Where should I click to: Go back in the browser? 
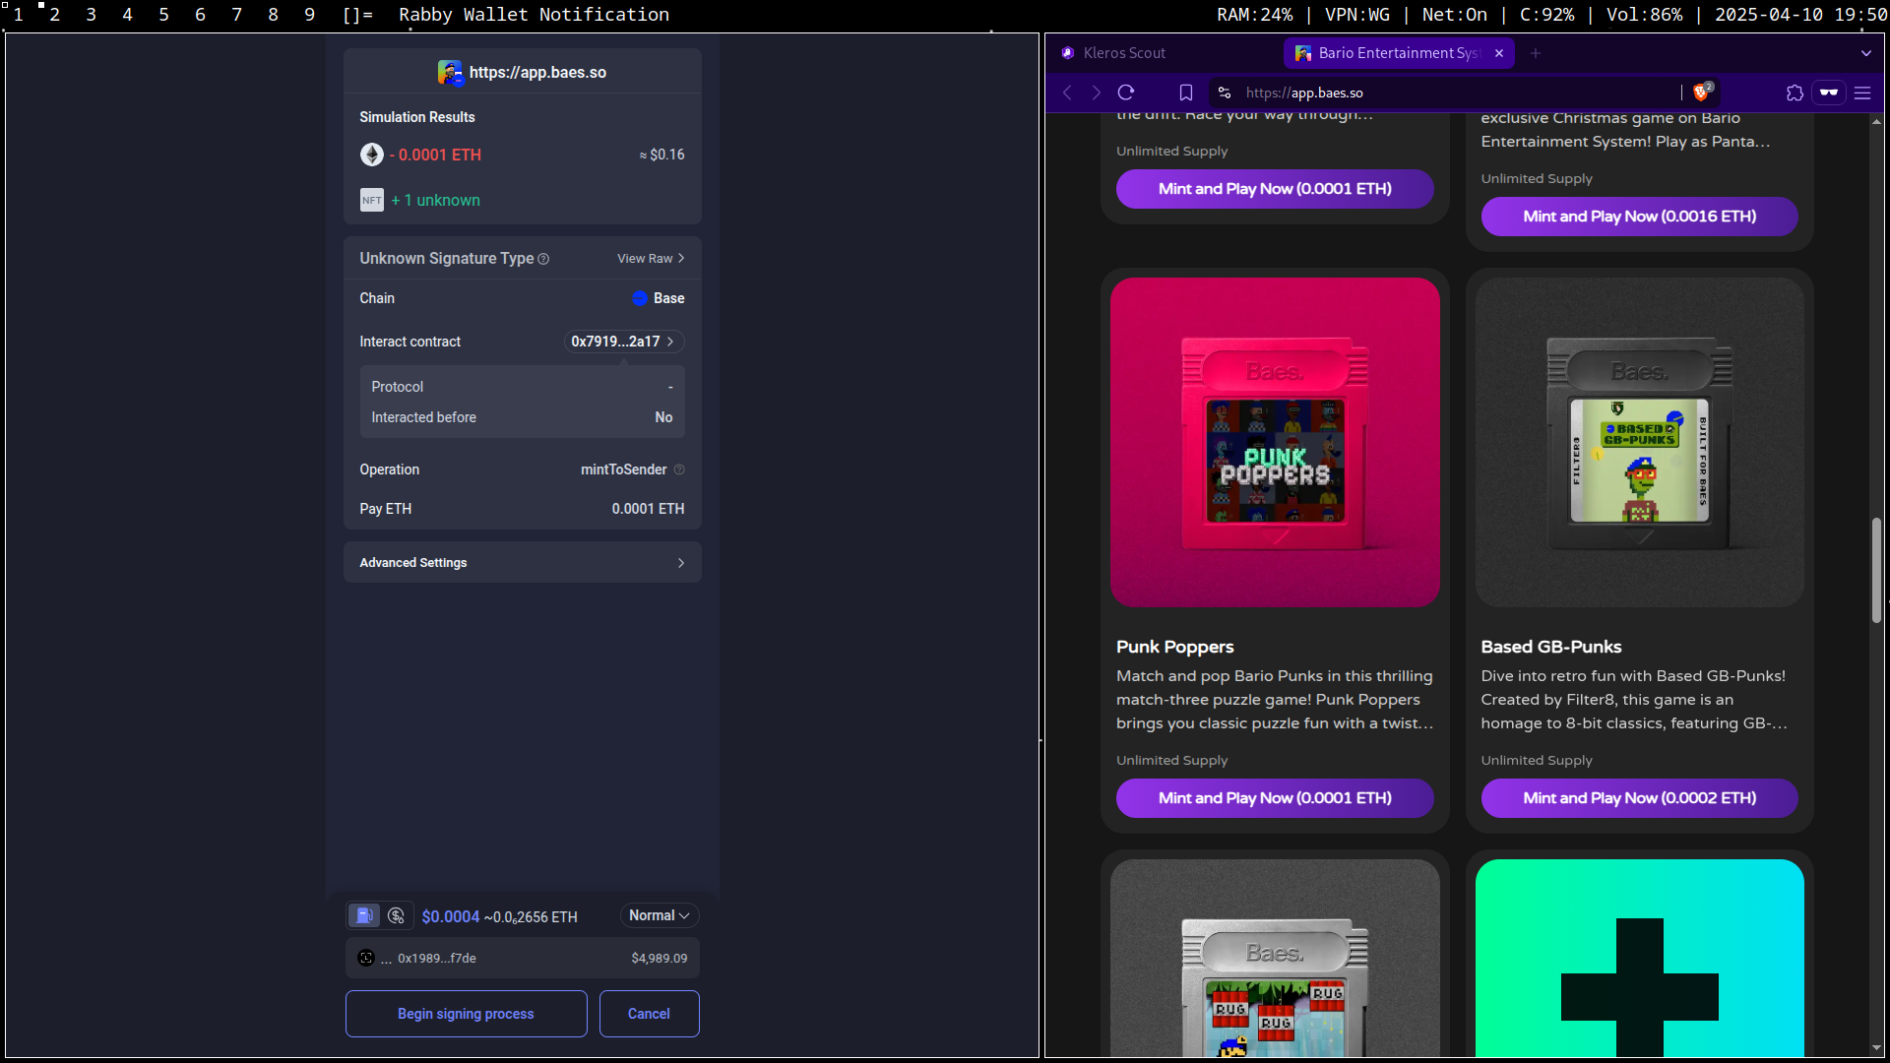(1067, 93)
